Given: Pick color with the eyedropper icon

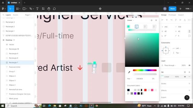Looking at the screenshot, I should point(129,72).
